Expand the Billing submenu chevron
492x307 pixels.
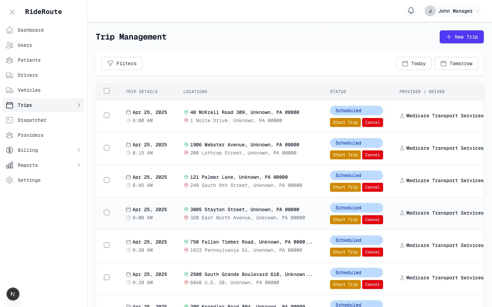point(79,150)
